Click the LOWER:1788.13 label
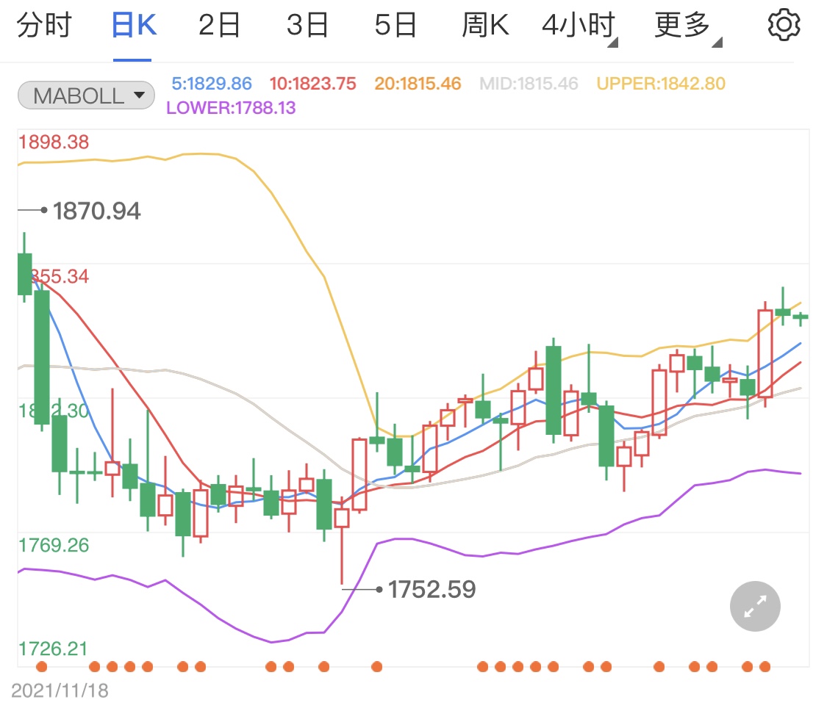 [x=231, y=107]
